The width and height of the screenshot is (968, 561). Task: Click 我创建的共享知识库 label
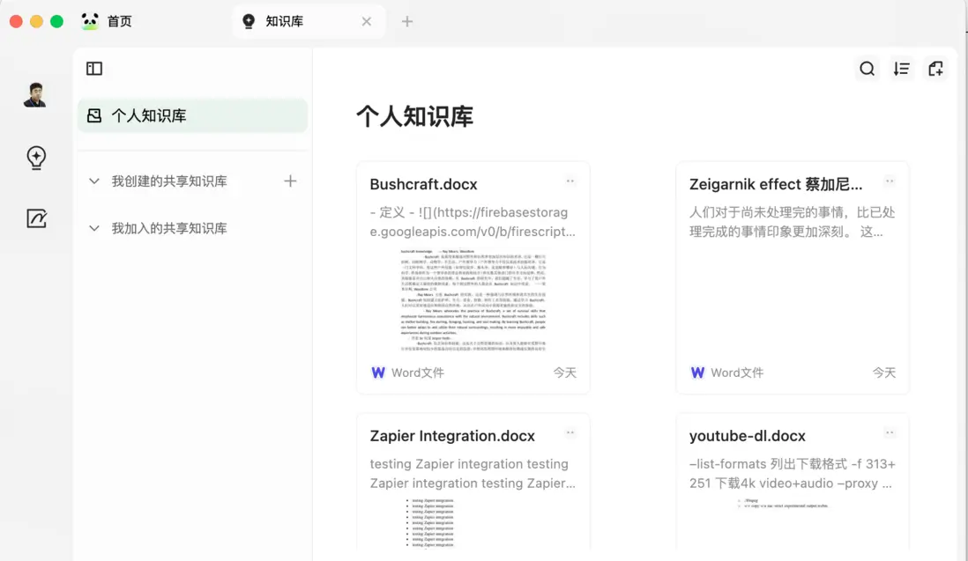169,181
